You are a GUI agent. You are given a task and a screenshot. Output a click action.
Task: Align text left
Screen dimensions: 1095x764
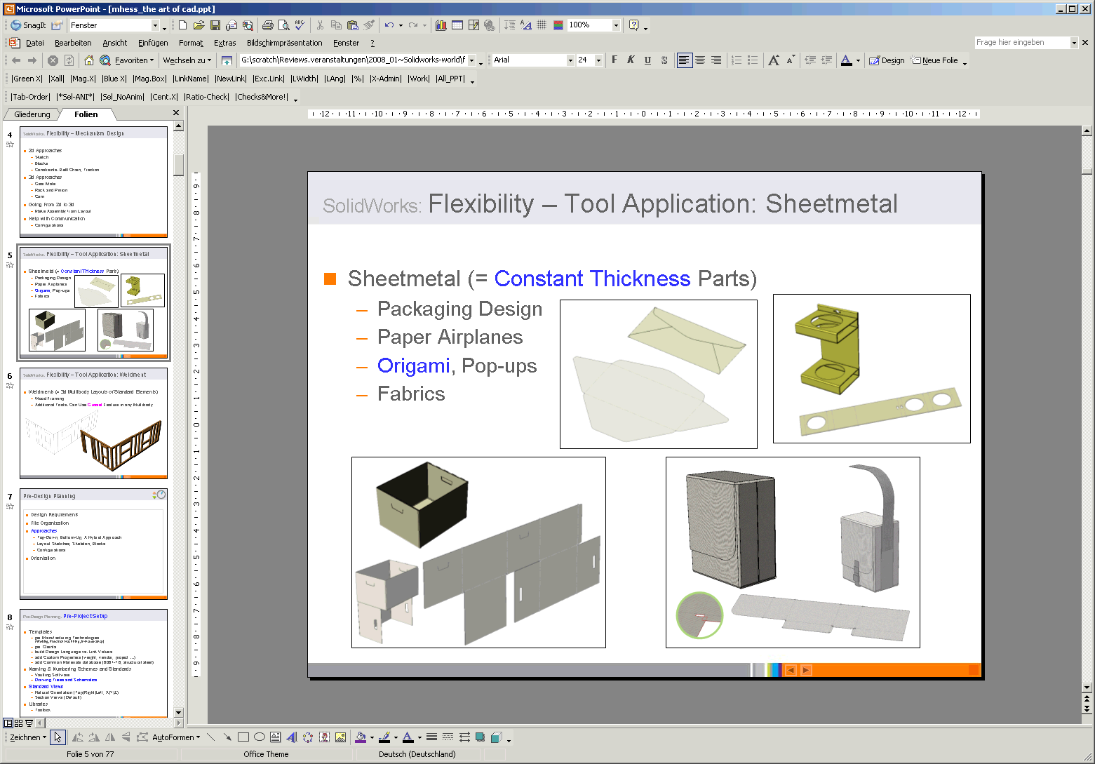coord(684,60)
